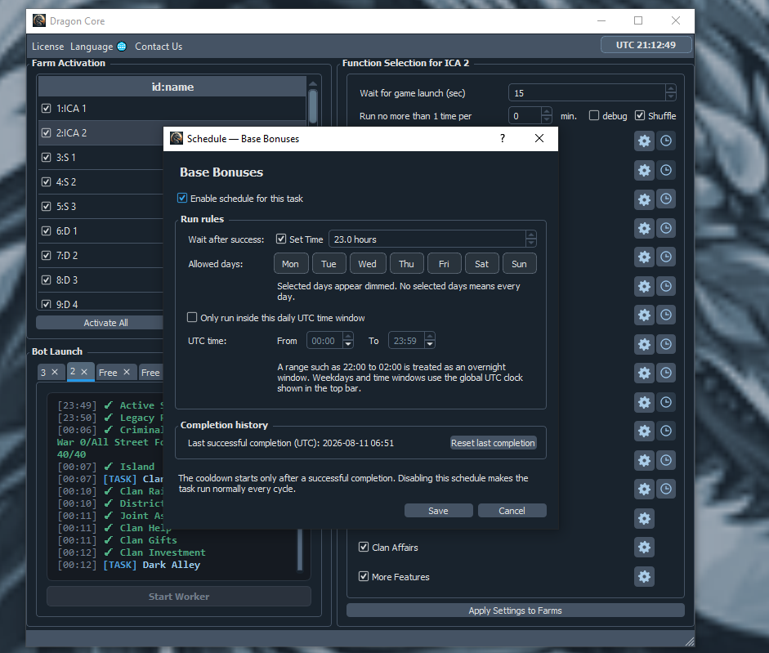Viewport: 769px width, 653px height.
Task: Click Reset last completion
Action: (x=493, y=442)
